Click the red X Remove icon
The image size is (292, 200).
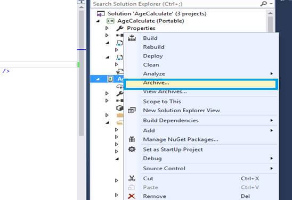point(132,196)
